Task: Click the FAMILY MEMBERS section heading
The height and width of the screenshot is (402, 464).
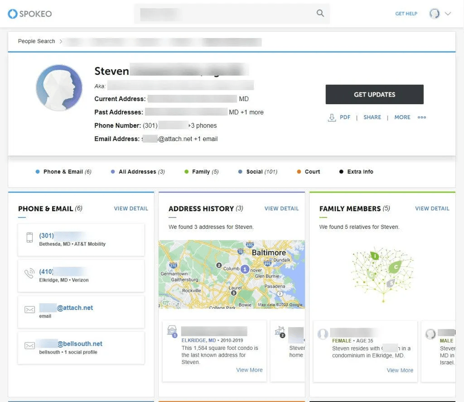Action: coord(350,208)
